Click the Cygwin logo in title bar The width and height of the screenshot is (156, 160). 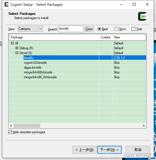7,4
